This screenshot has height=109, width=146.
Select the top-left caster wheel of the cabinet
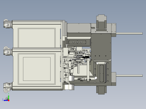[x=8, y=23]
